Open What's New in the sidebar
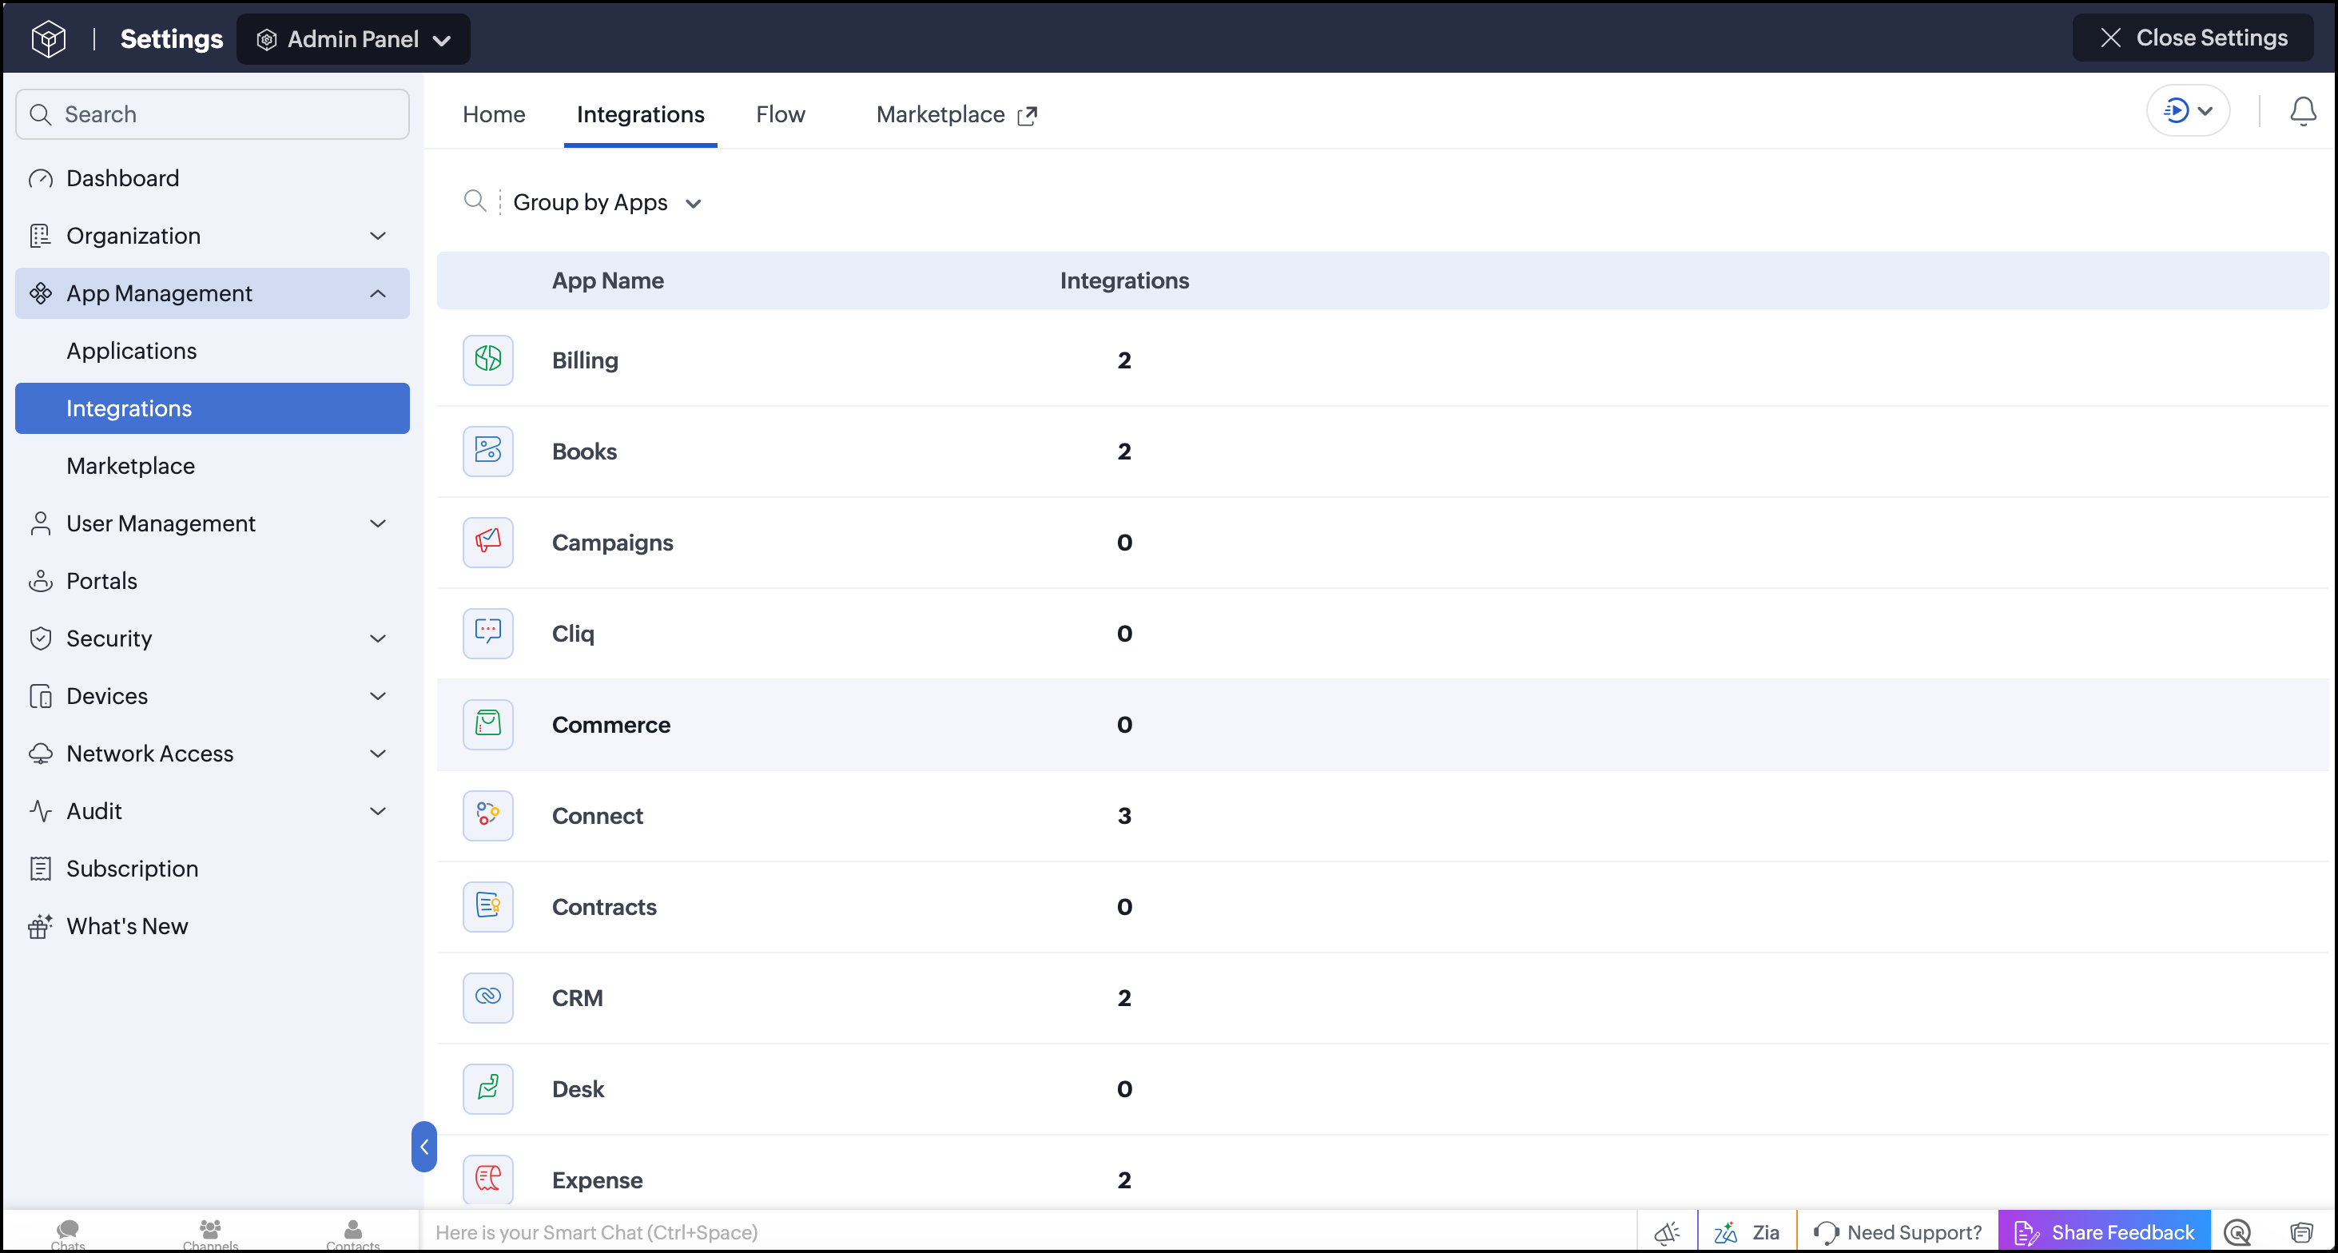Image resolution: width=2338 pixels, height=1253 pixels. click(213, 926)
